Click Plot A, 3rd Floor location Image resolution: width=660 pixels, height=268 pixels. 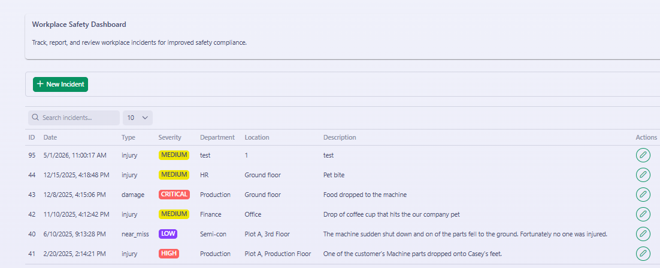tap(267, 234)
